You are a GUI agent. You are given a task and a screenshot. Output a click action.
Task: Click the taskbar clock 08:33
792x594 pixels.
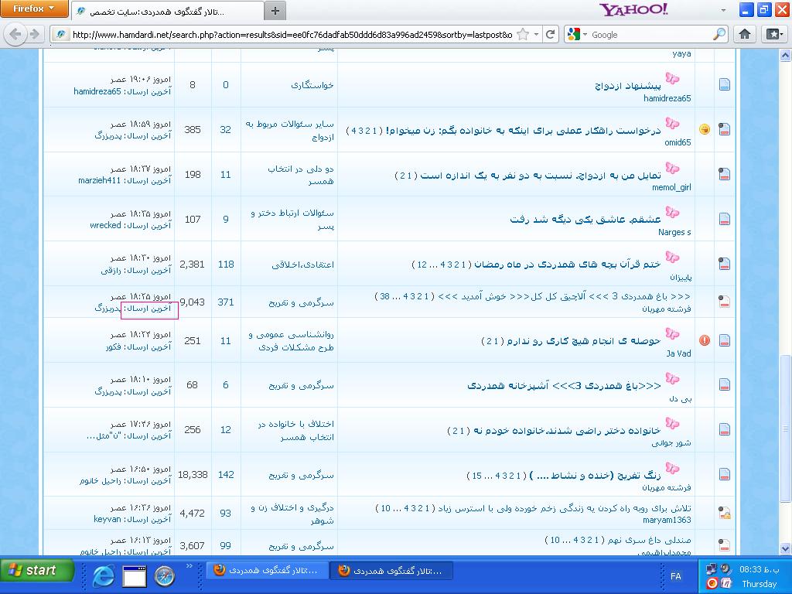click(x=760, y=570)
